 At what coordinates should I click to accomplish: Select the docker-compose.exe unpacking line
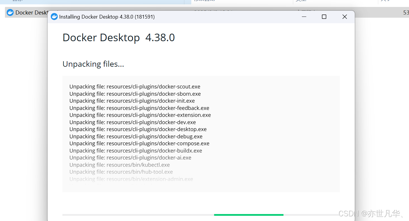pyautogui.click(x=139, y=144)
